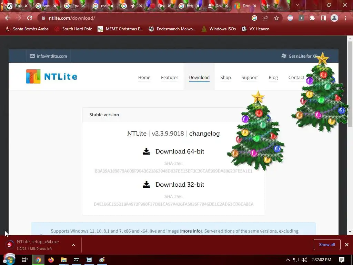Open Command Prompt from the taskbar
This screenshot has height=265, width=353.
[77, 260]
